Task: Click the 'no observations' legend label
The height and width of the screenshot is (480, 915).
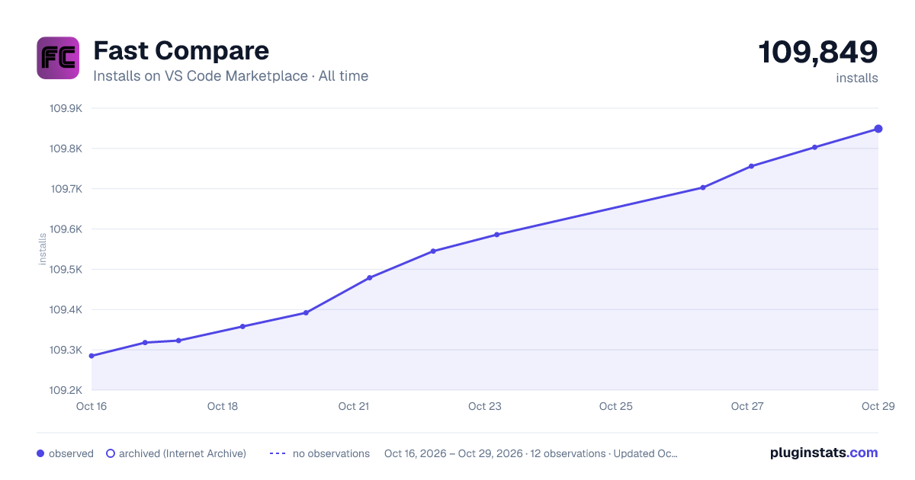Action: click(331, 453)
